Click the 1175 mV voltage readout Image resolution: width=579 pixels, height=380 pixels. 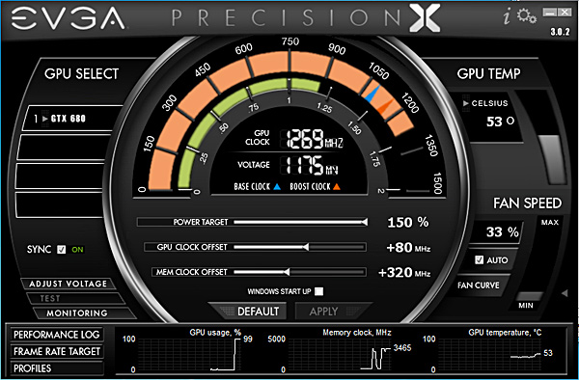point(312,165)
